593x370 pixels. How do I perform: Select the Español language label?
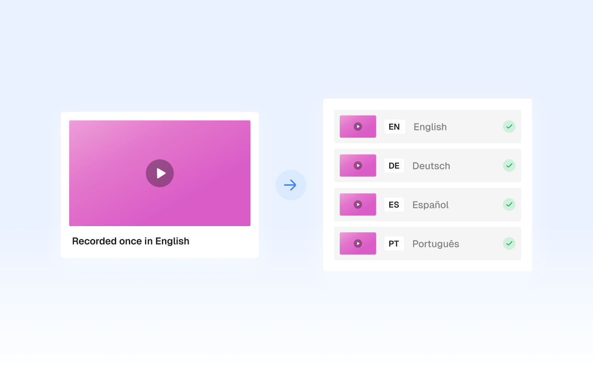[430, 205]
